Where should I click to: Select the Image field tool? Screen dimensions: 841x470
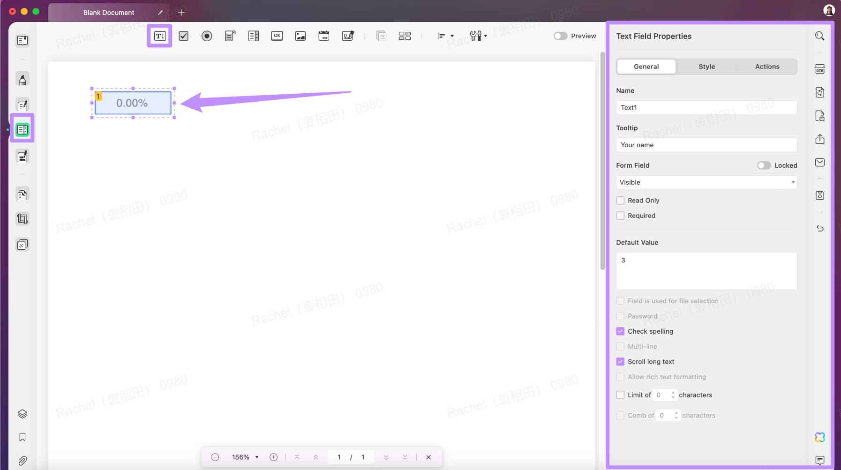pyautogui.click(x=300, y=36)
